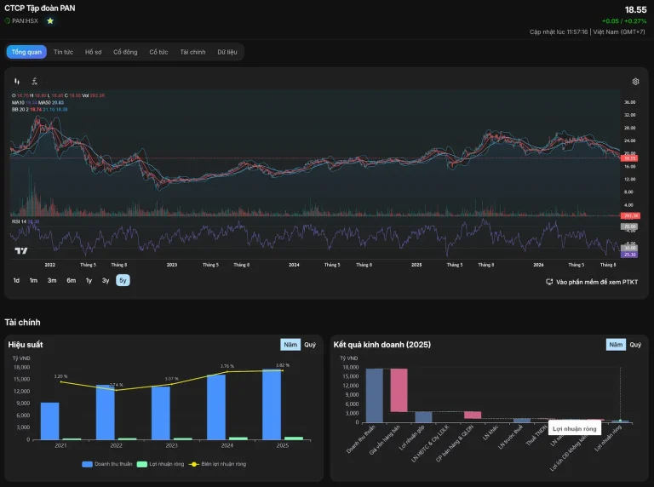The height and width of the screenshot is (487, 654).
Task: Click the 2025 label on price chart timeline
Action: 416,265
